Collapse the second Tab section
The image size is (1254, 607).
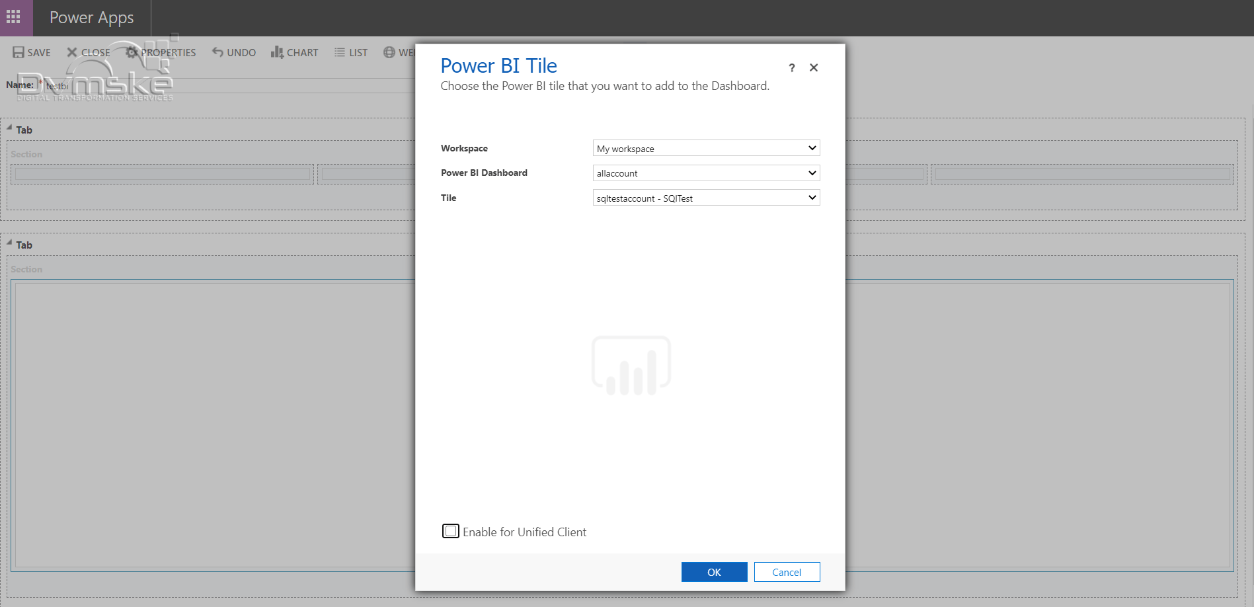pos(8,242)
